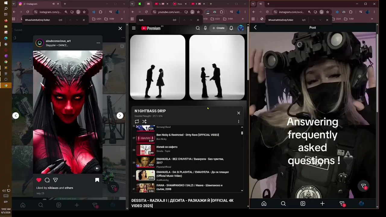The width and height of the screenshot is (386, 217).
Task: Toggle shuffle for the N1GHTBASS DR!P playlist
Action: pyautogui.click(x=144, y=121)
